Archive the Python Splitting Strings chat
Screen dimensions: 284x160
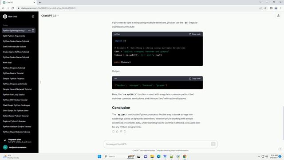coord(33,31)
